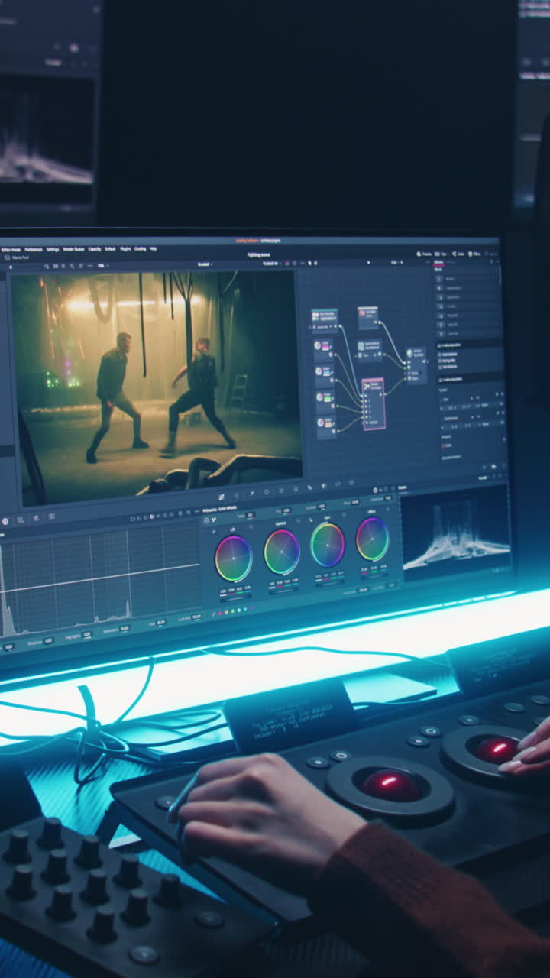Click the second library list item icon

(440, 288)
